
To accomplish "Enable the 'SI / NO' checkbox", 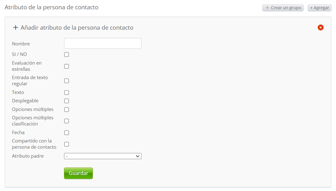I will pos(67,55).
